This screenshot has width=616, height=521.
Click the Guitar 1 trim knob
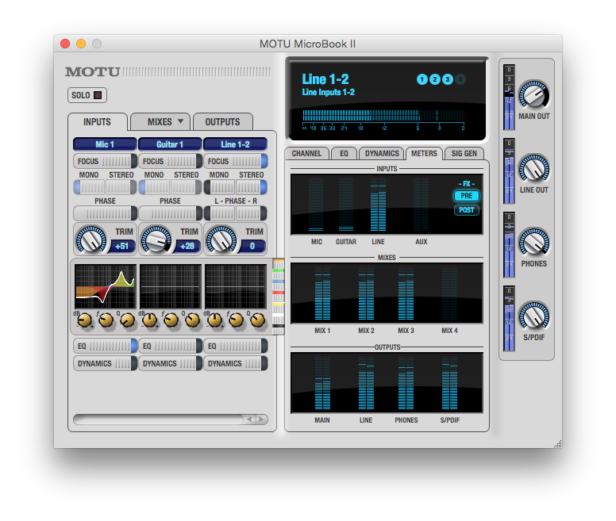click(156, 239)
